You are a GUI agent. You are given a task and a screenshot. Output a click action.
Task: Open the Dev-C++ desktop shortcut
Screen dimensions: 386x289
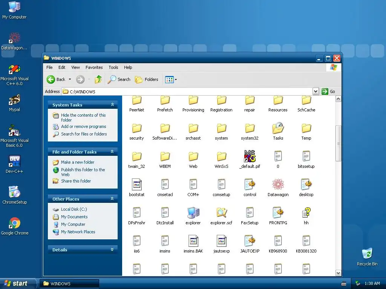click(14, 164)
